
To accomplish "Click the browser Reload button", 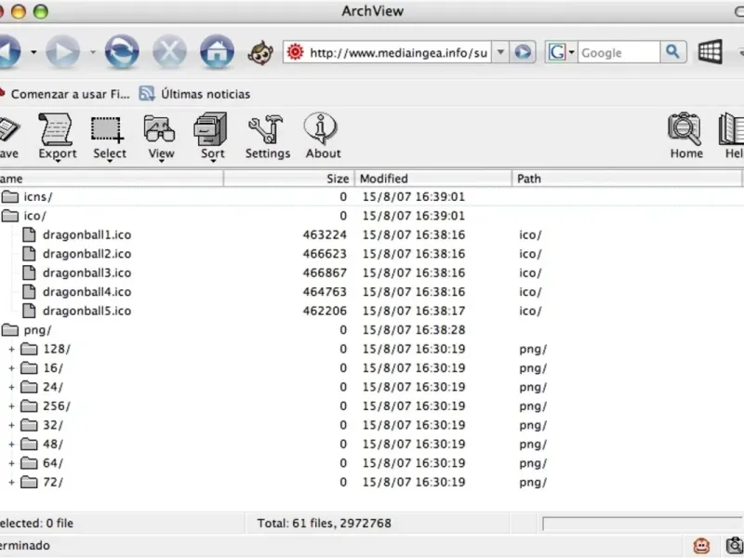I will pyautogui.click(x=122, y=51).
